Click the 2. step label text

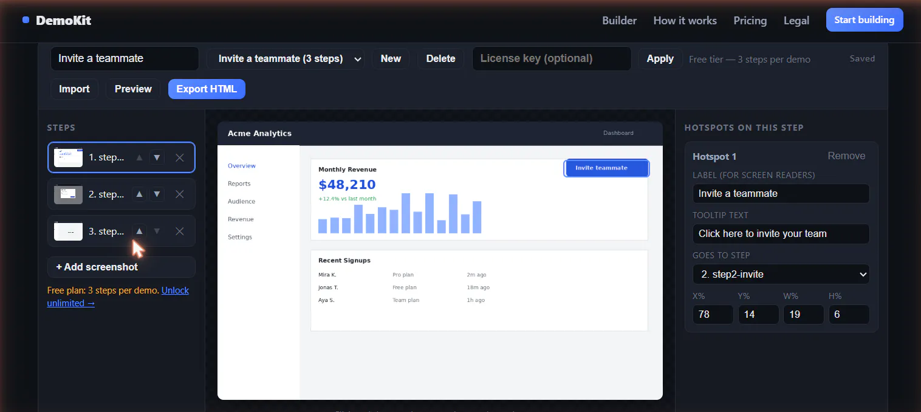tap(106, 194)
